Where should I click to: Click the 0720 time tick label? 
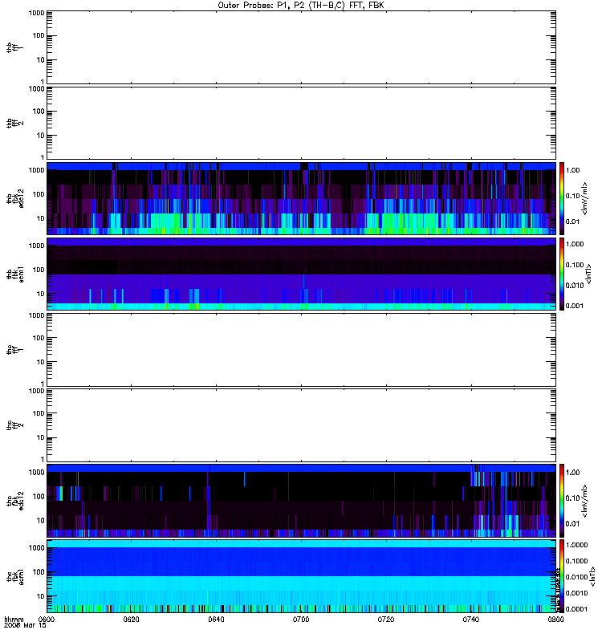pyautogui.click(x=386, y=620)
